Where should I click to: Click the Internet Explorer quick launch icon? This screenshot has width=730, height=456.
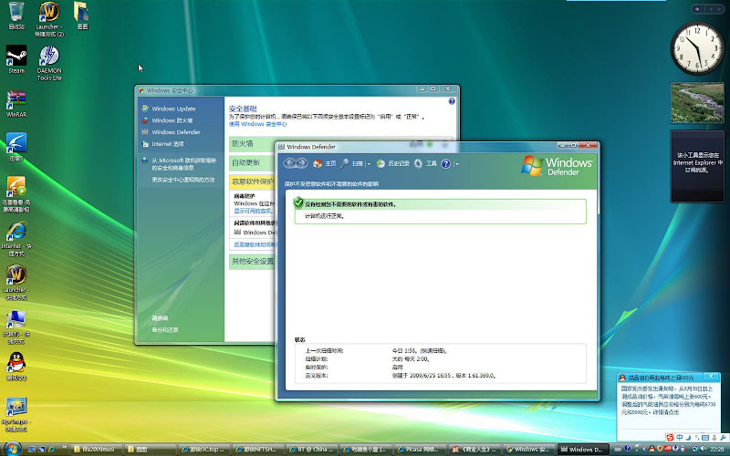coord(52,449)
